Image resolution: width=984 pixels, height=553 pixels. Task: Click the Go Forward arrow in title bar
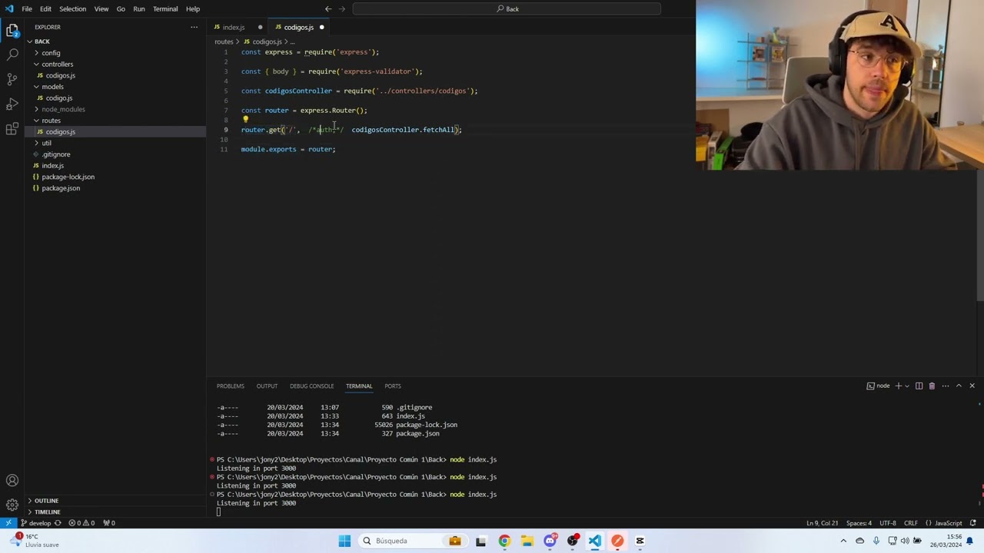[x=343, y=9]
